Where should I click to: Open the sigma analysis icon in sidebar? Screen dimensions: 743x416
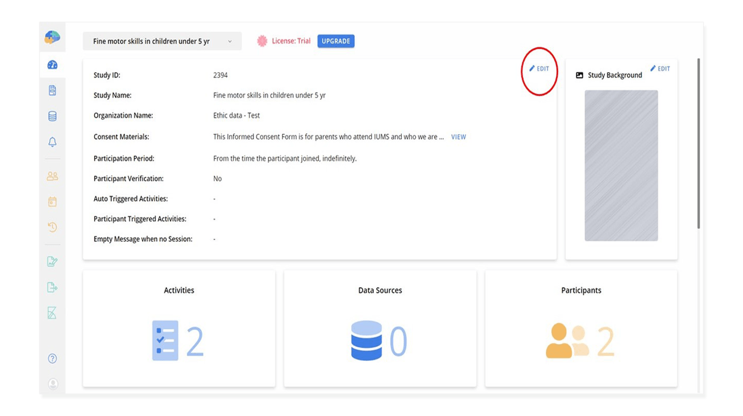(x=52, y=313)
